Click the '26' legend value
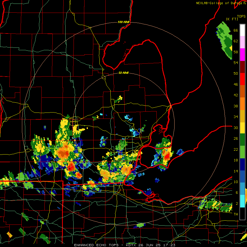The height and width of the screenshot is (247, 247). [236, 139]
